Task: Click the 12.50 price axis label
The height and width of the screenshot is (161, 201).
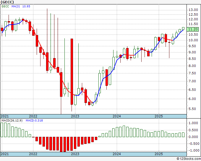Action: pos(193,14)
